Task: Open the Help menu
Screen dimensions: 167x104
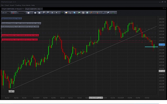Action: (x=33, y=5)
